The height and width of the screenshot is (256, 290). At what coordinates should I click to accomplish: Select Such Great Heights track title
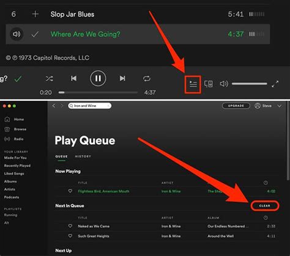tap(94, 236)
